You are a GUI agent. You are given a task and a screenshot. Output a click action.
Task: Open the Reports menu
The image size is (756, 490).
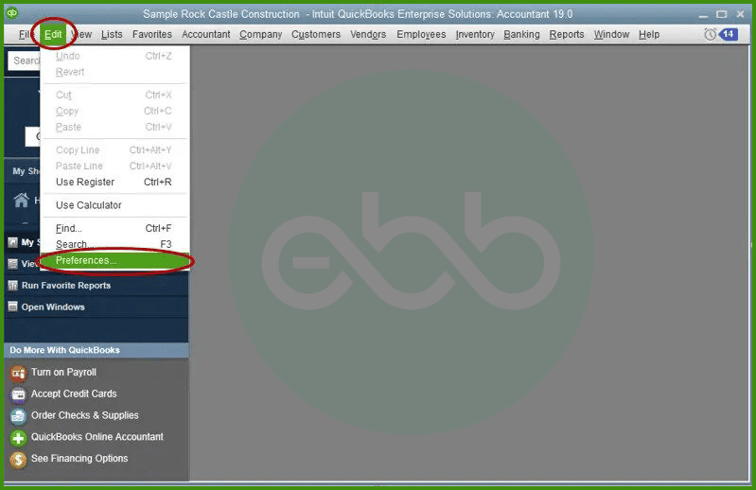pos(567,34)
